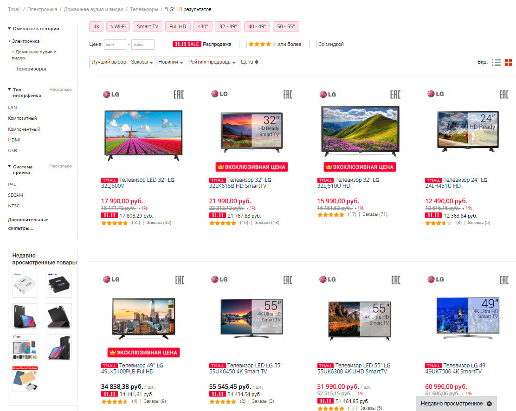Check the four stars or more filter
This screenshot has width=516, height=411.
(243, 45)
